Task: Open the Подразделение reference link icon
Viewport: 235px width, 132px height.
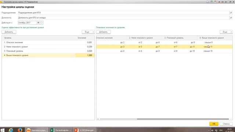Action: click(x=231, y=13)
